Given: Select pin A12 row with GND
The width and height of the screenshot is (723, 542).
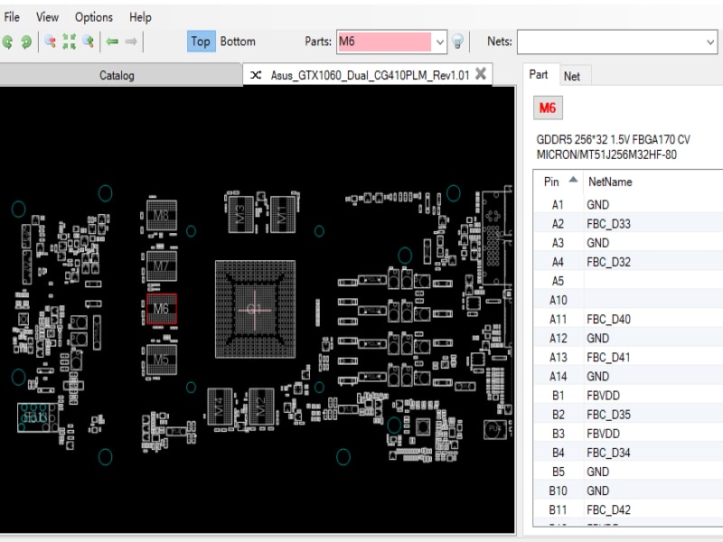Looking at the screenshot, I should tap(628, 338).
